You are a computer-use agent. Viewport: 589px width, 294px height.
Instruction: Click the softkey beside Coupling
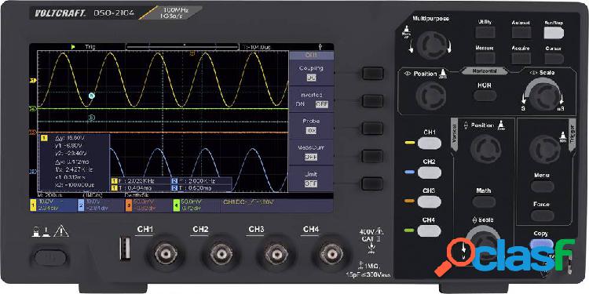tap(373, 74)
